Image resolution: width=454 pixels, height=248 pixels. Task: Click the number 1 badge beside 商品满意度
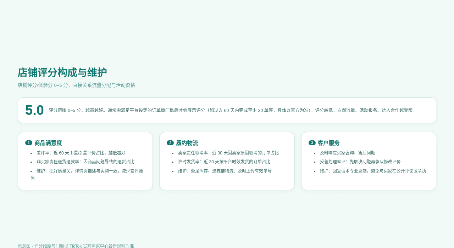[x=29, y=143]
